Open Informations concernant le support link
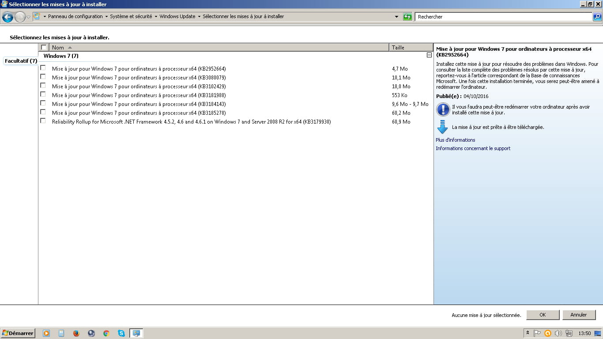 click(x=473, y=148)
